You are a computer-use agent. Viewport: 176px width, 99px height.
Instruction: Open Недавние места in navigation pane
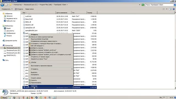click(x=12, y=18)
